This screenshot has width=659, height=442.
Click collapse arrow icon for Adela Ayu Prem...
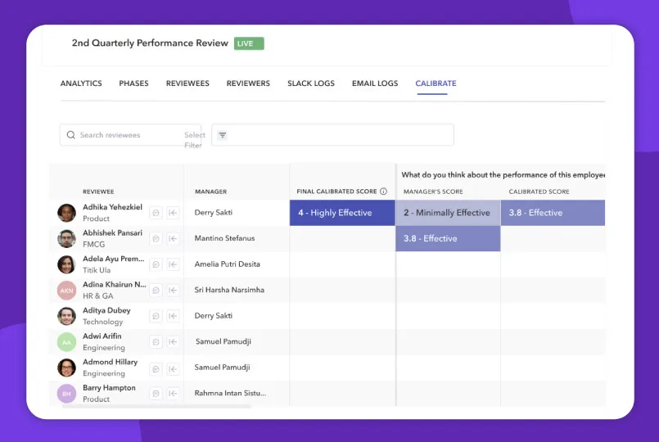click(173, 264)
